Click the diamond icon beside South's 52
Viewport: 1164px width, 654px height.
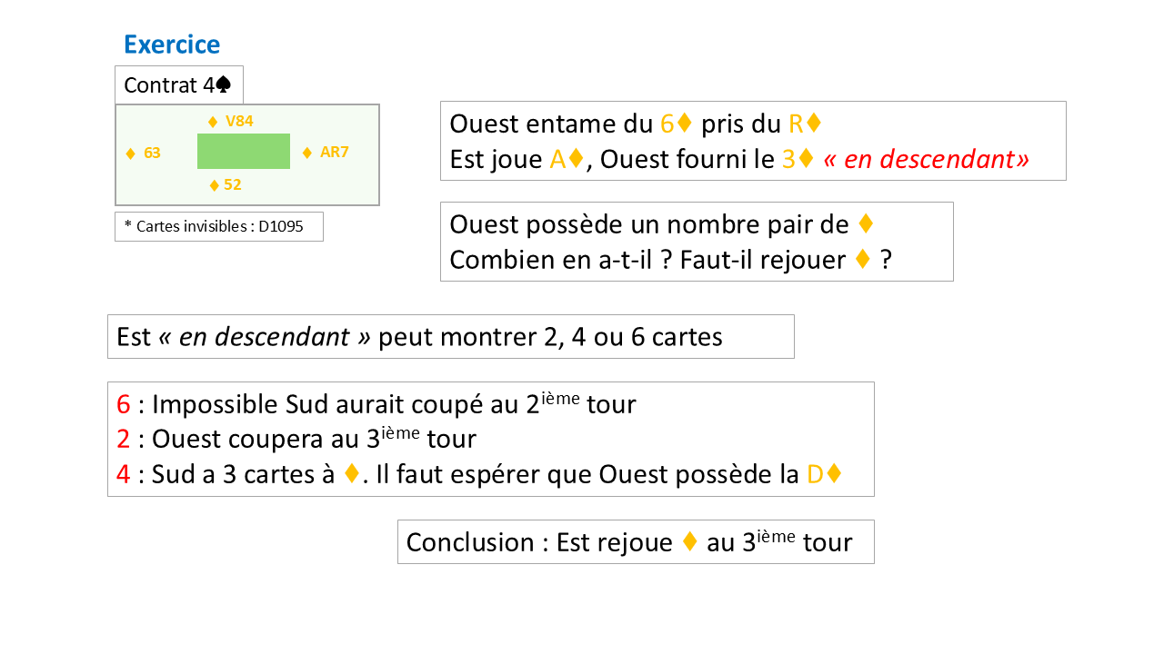pyautogui.click(x=215, y=185)
